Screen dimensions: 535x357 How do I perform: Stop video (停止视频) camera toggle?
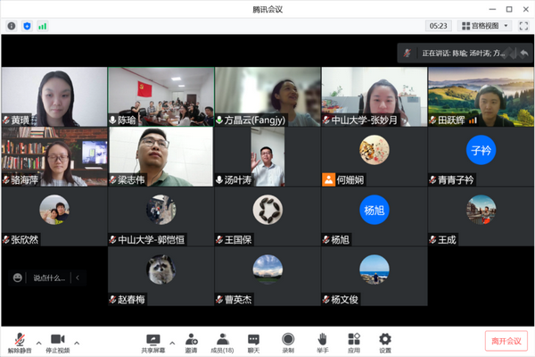[x=58, y=343]
